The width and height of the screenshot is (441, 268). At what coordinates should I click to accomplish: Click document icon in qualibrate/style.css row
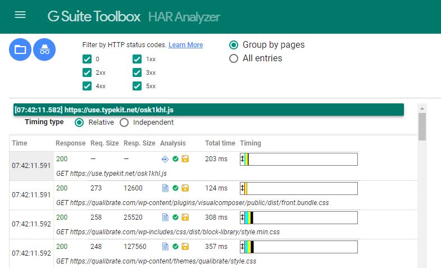click(x=165, y=247)
